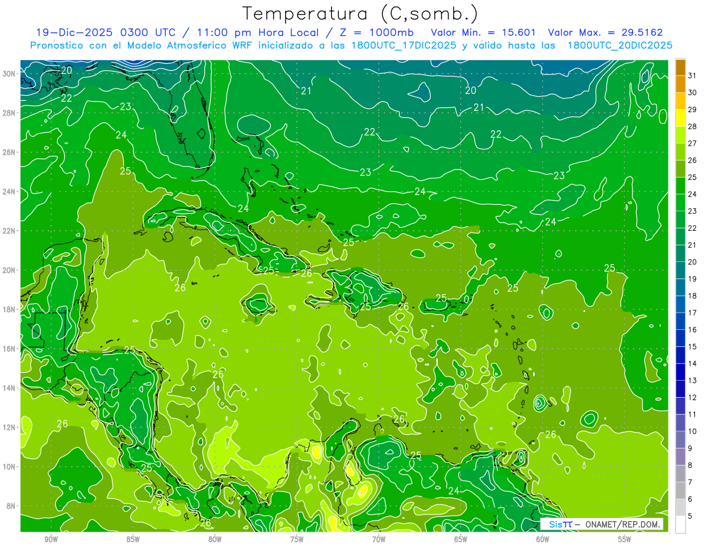Click the color bar label "5"
The image size is (708, 547).
(690, 516)
